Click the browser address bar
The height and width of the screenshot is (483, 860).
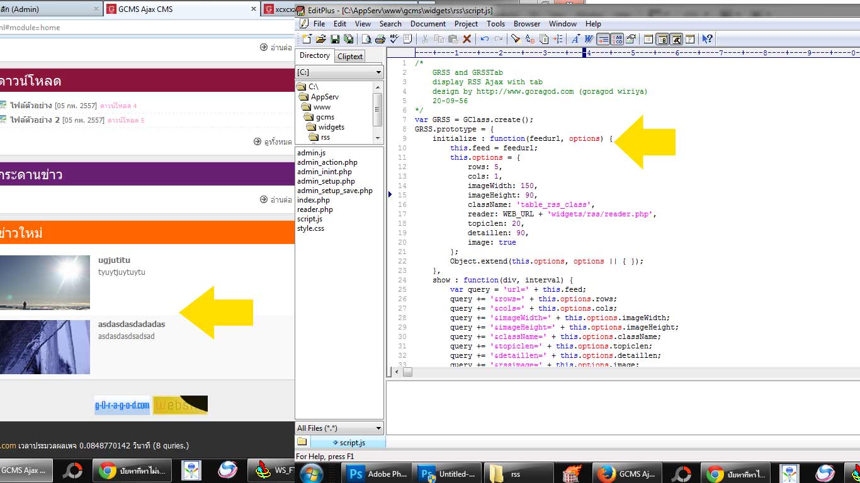point(147,28)
